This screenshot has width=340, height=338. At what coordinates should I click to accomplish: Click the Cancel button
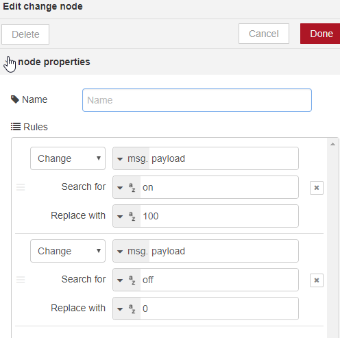(x=264, y=34)
